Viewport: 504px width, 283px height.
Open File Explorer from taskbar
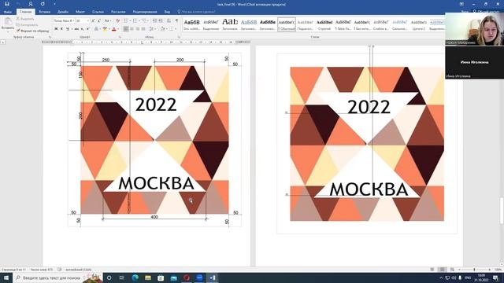(x=148, y=277)
